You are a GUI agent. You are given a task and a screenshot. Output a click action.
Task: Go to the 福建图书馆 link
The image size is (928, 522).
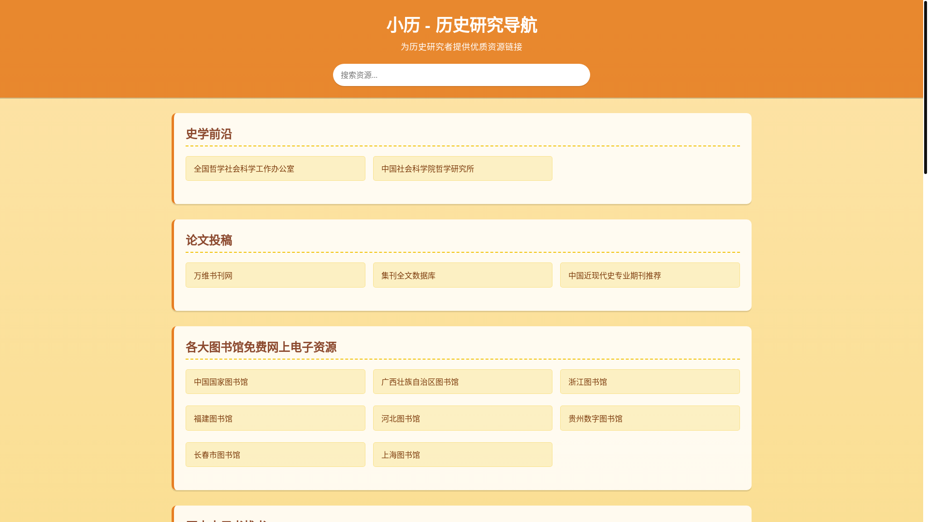click(x=275, y=418)
